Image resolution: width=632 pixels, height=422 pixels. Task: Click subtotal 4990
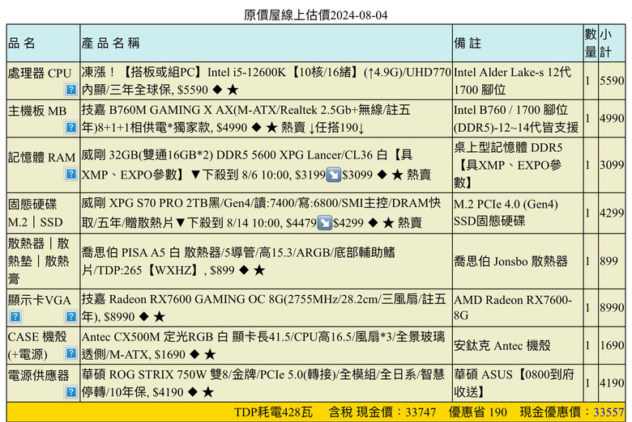coord(612,118)
